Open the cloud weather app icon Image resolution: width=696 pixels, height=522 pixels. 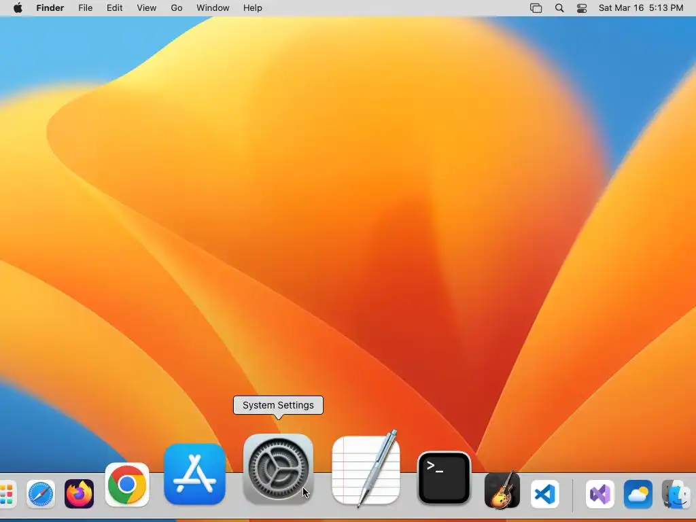638,494
